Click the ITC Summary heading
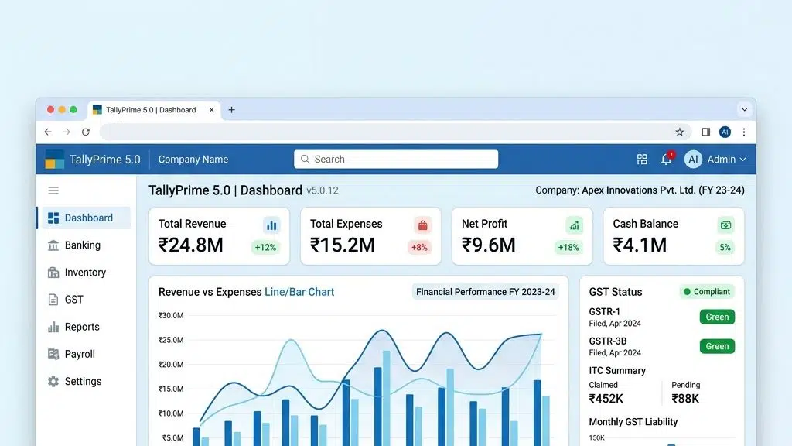792x446 pixels. point(617,371)
